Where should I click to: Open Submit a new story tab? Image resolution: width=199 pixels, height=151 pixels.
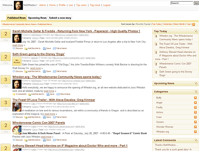(x=60, y=18)
